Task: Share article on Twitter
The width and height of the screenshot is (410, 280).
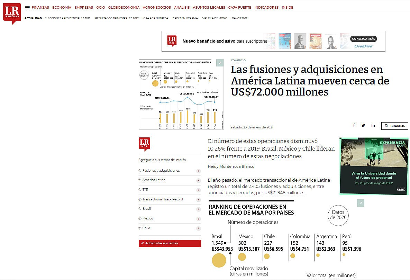Action: click(363, 125)
